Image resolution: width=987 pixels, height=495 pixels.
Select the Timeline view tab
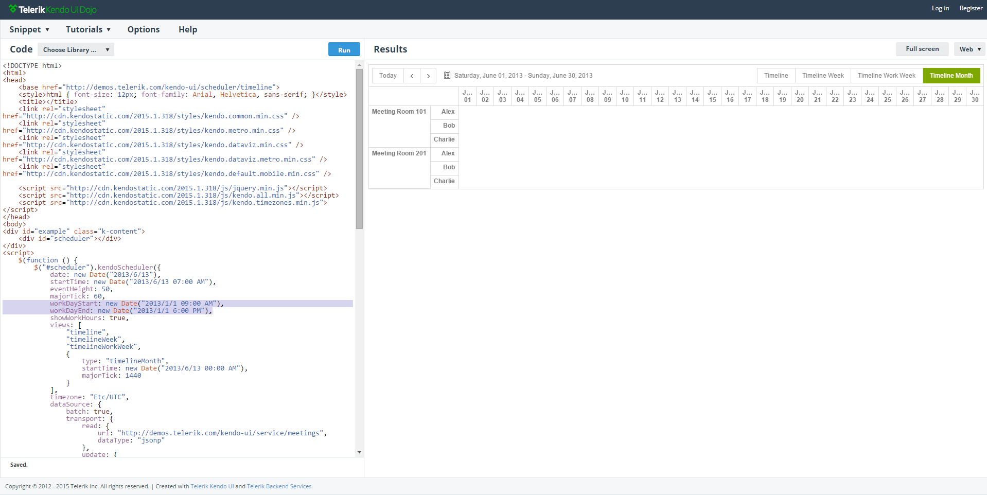[775, 76]
